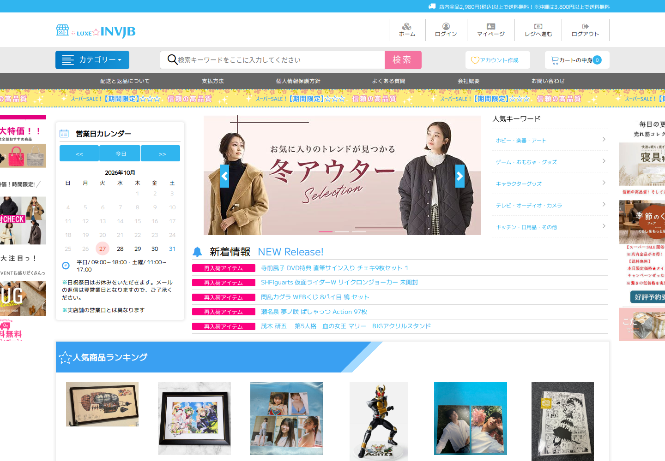
Task: Open the cart icon labeled カートの中身
Action: pos(555,60)
